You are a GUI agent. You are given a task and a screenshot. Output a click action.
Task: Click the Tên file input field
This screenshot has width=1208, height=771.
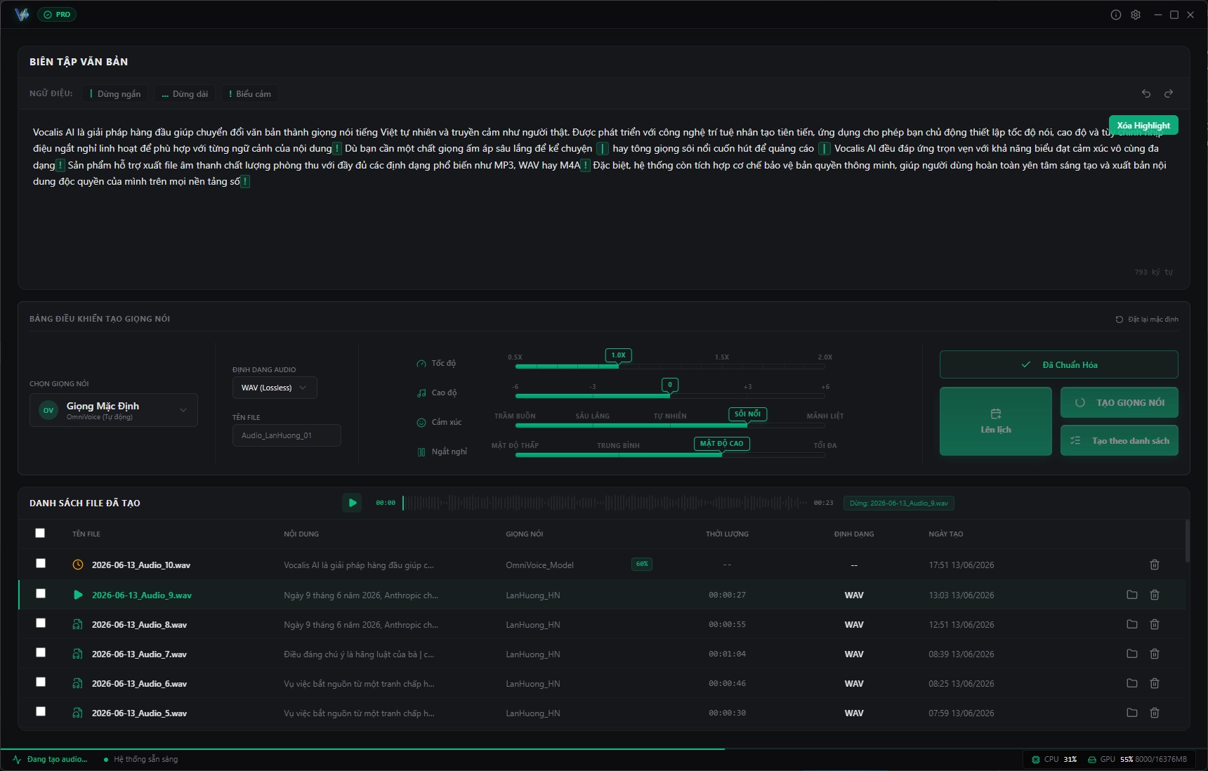[287, 435]
